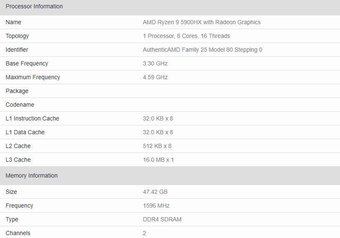The height and width of the screenshot is (238, 340).
Task: Select the 3.30 GHz base frequency value
Action: pos(155,63)
